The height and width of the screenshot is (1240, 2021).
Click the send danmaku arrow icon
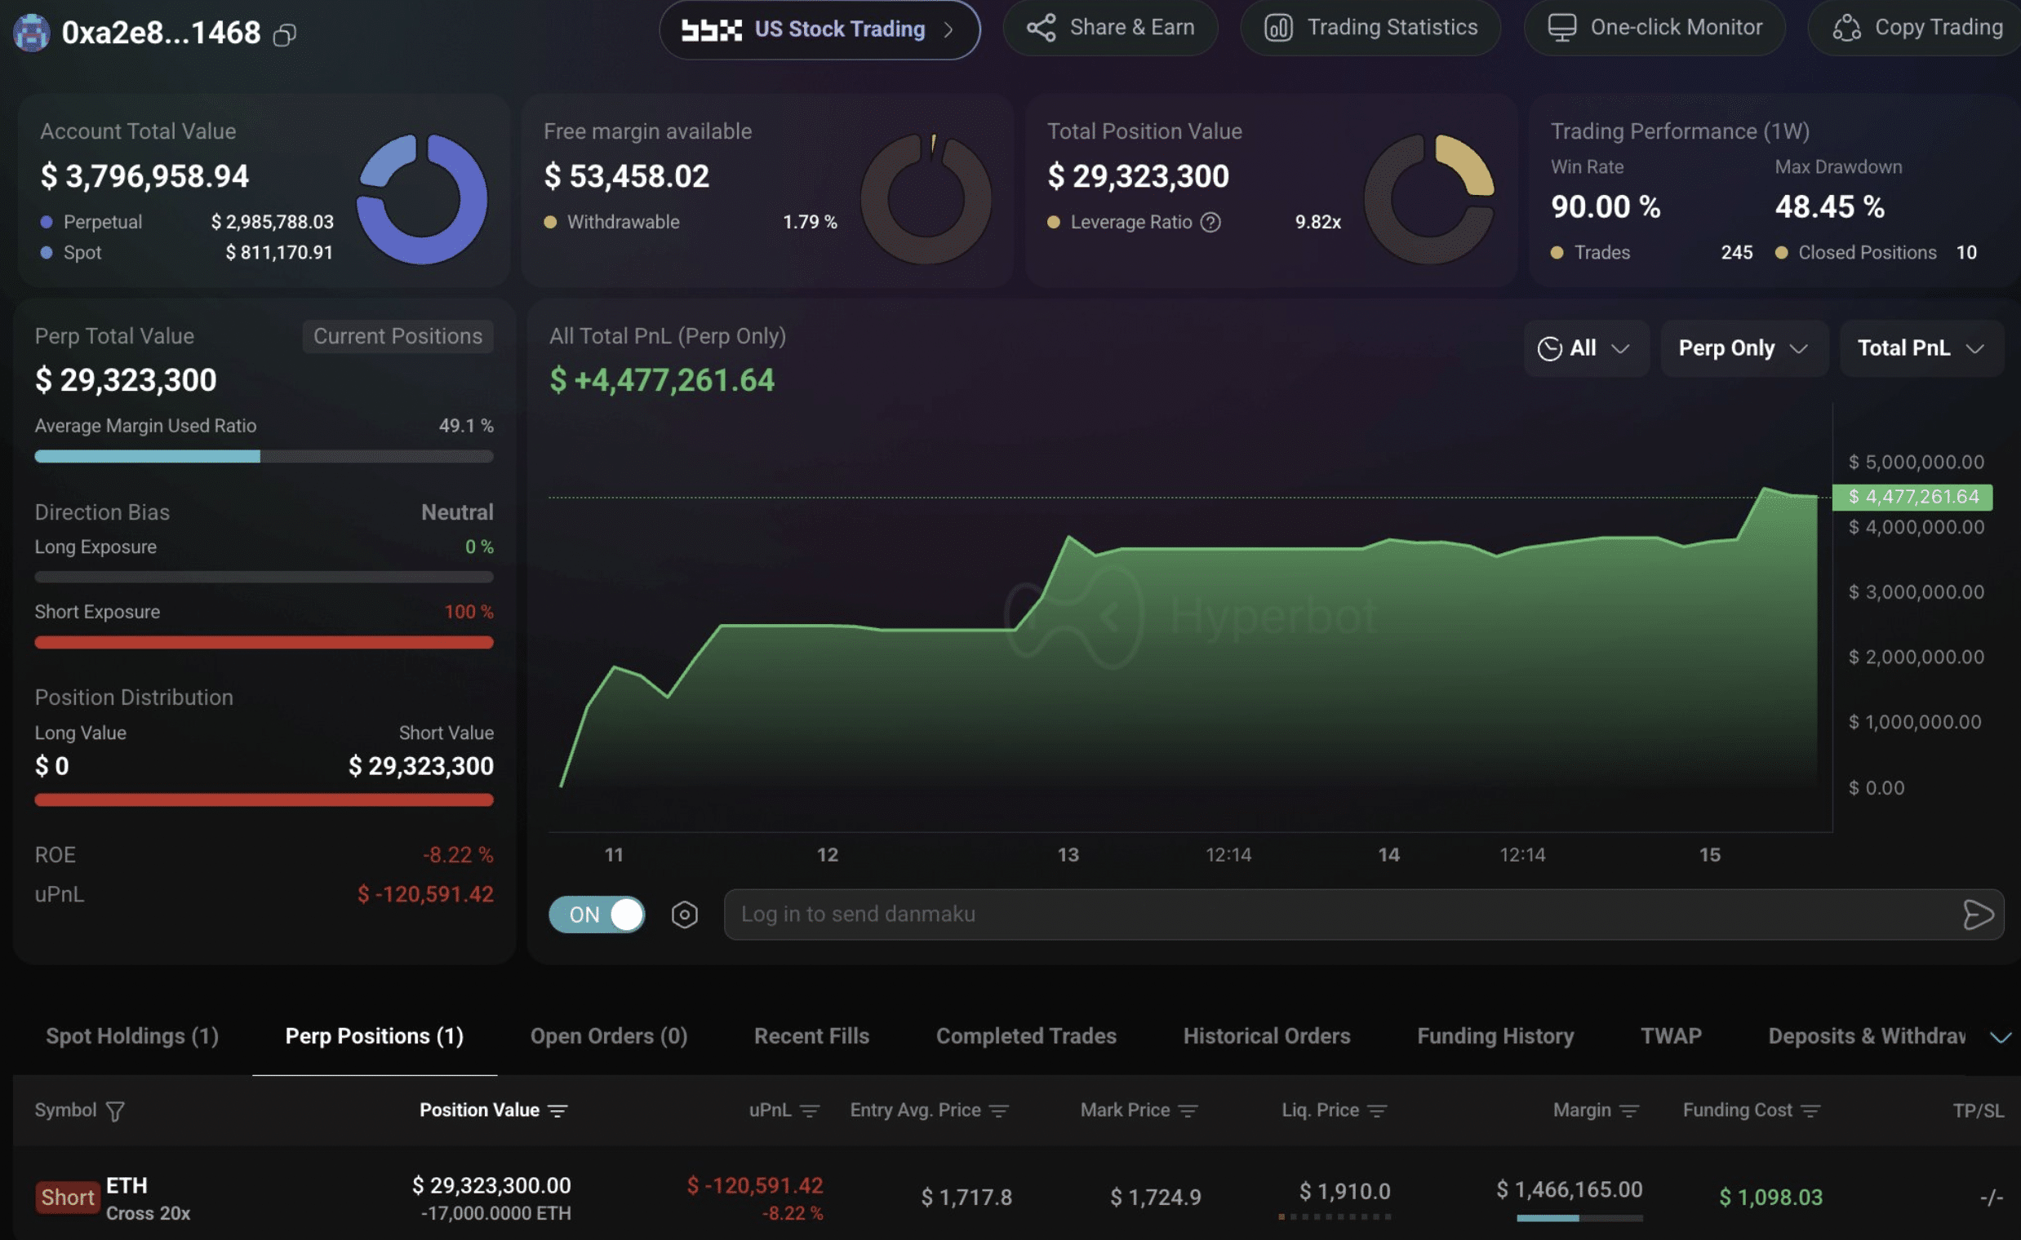coord(1979,914)
